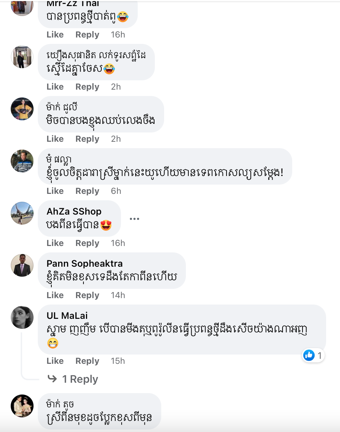Reply to UL MaLai's comment
Image resolution: width=340 pixels, height=432 pixels.
coord(87,361)
